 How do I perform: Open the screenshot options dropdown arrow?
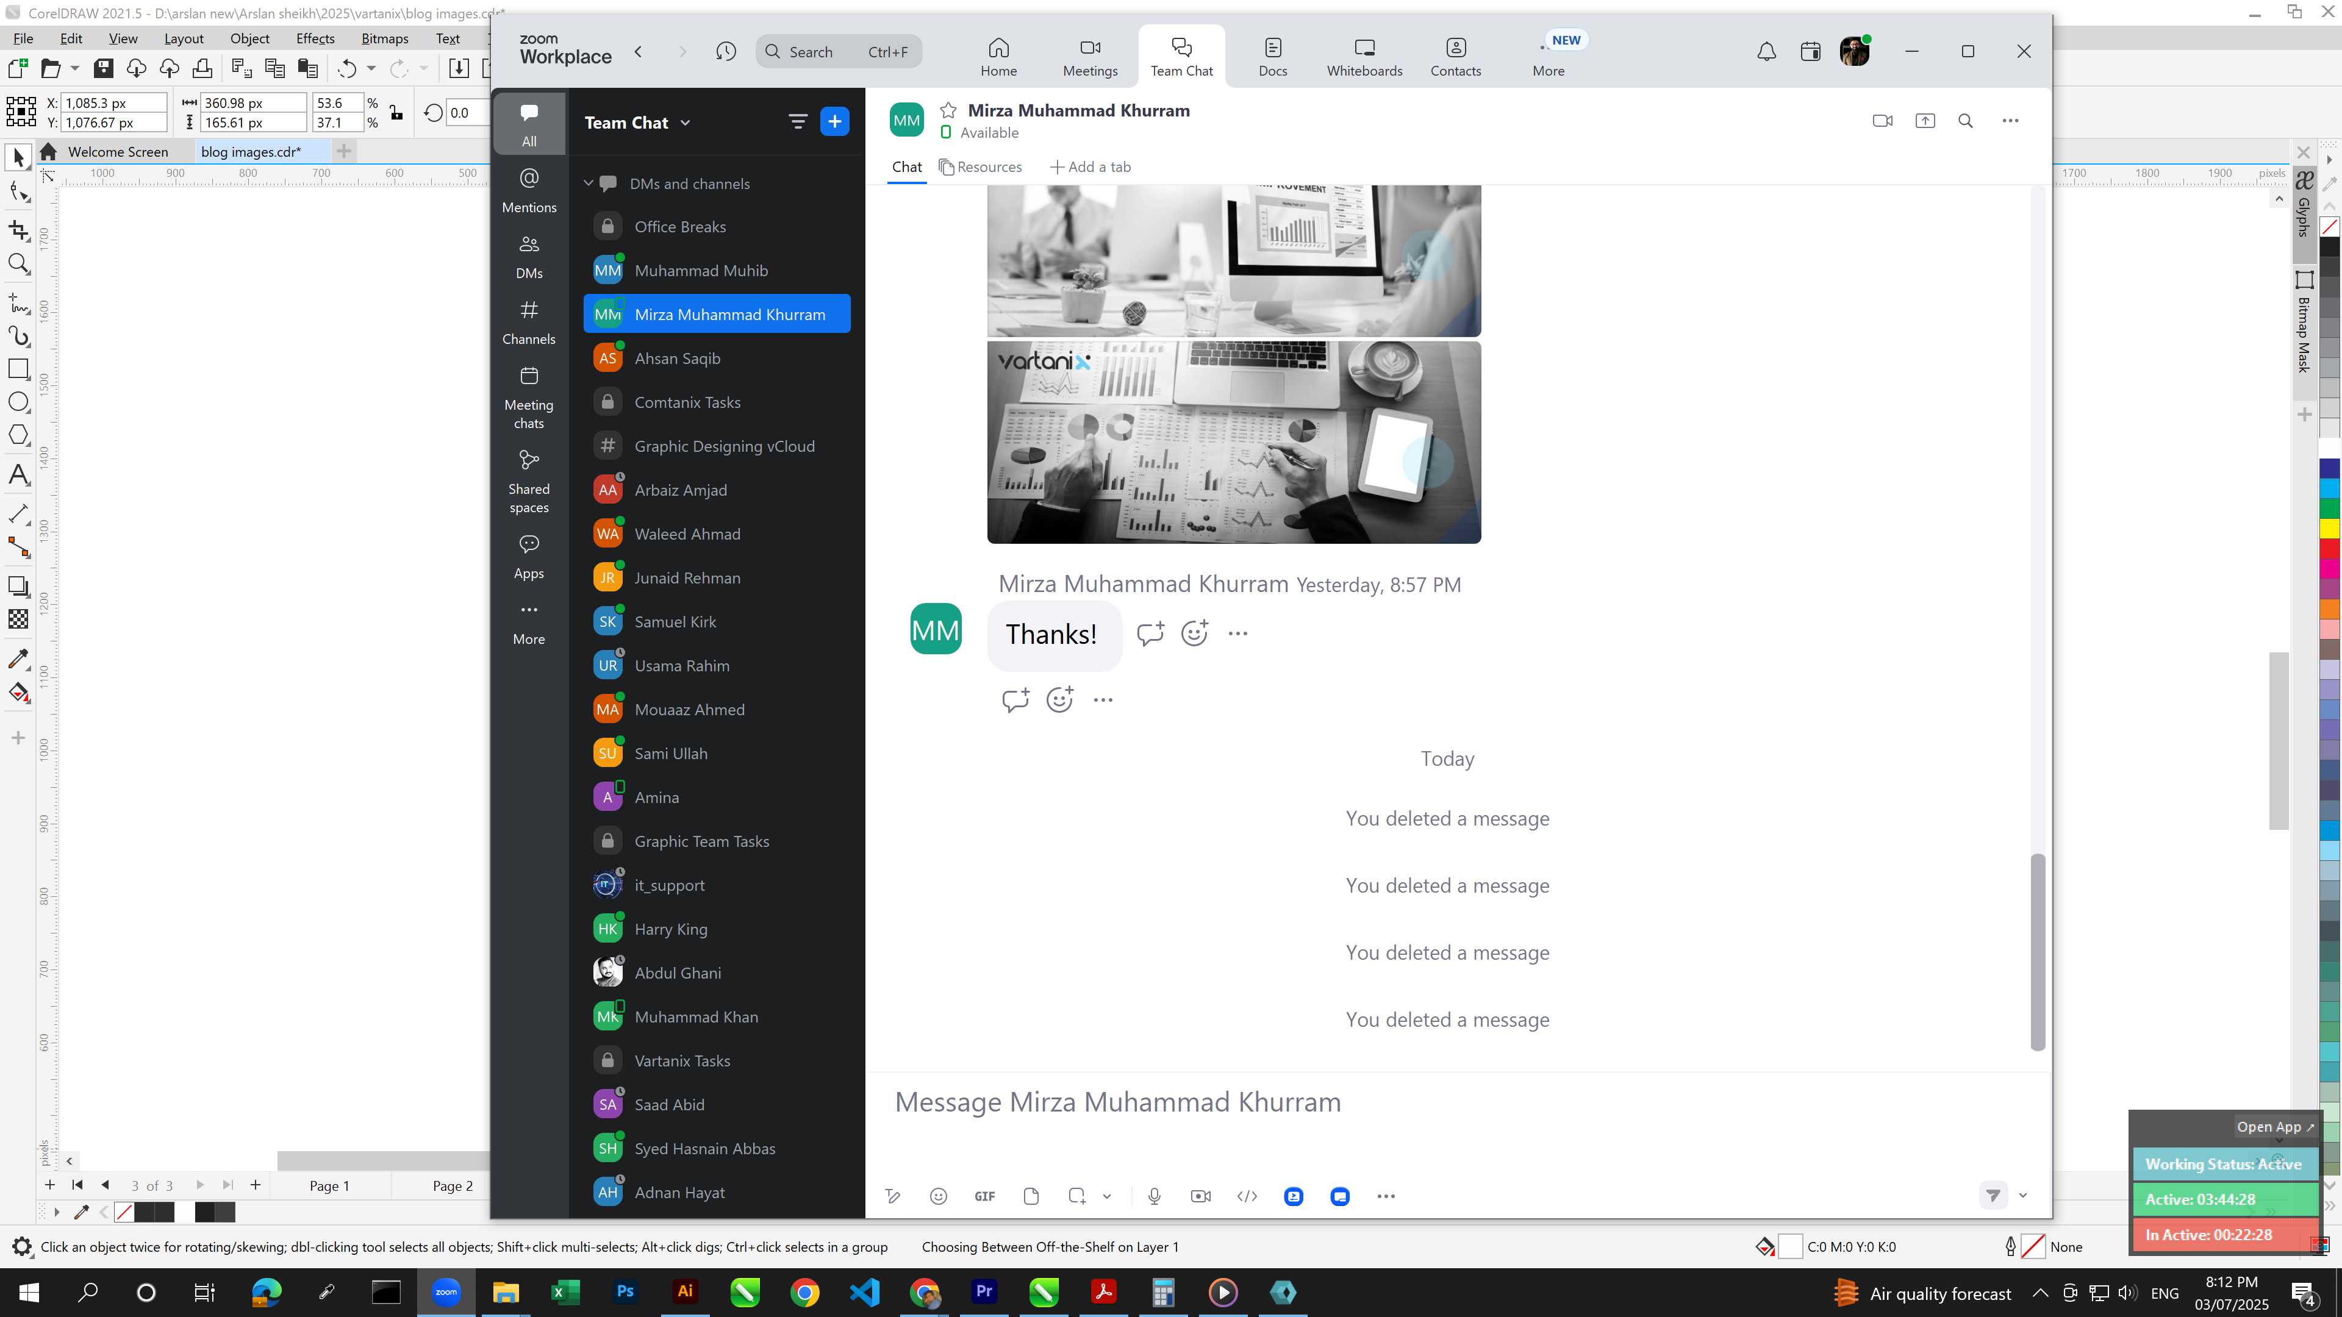pos(1106,1196)
